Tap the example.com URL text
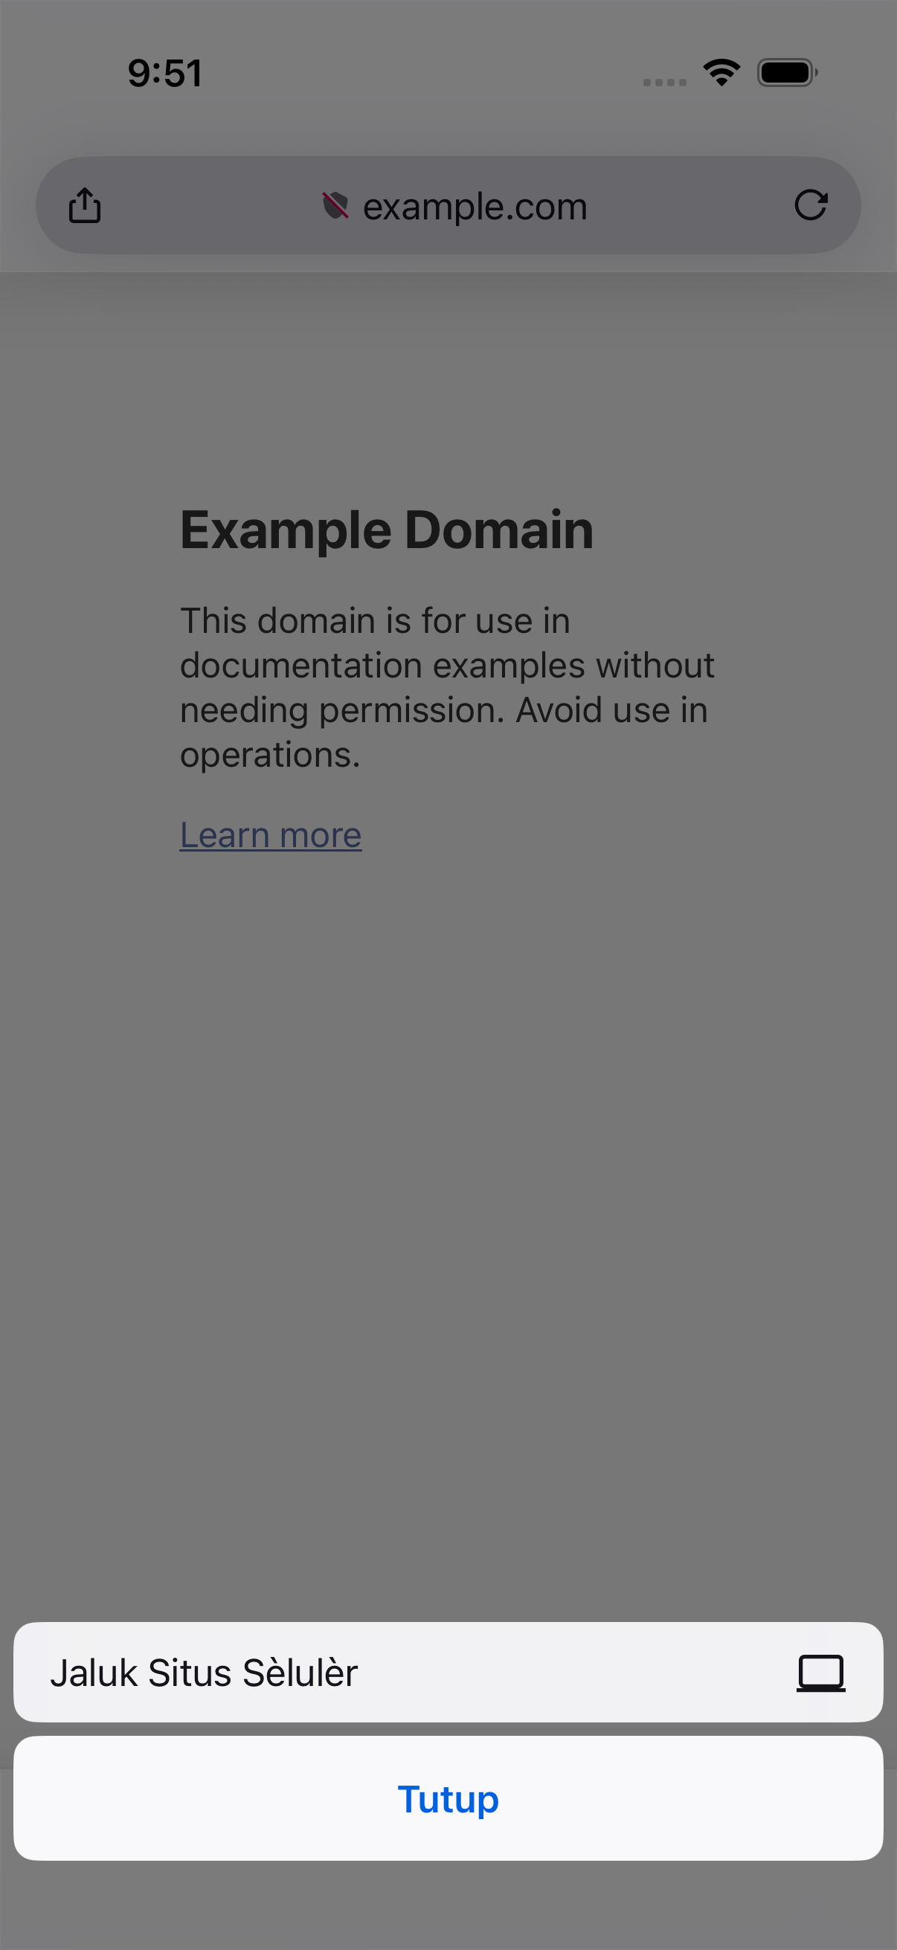 tap(475, 206)
